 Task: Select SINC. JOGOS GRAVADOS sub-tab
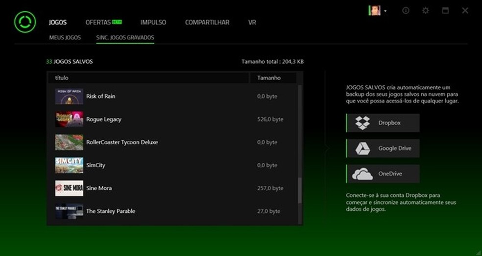(x=125, y=38)
